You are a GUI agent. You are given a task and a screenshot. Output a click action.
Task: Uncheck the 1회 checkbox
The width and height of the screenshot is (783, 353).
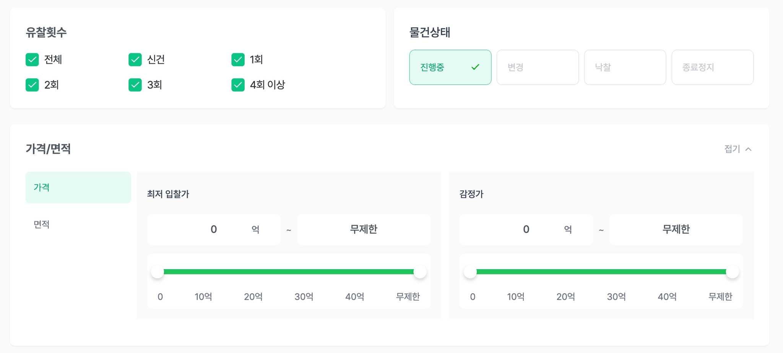238,60
